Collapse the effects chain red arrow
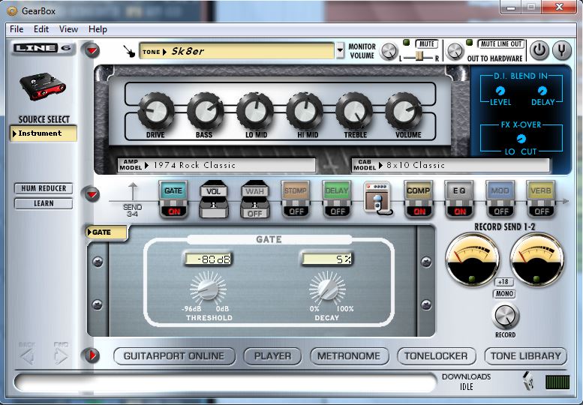This screenshot has height=405, width=583. (92, 194)
